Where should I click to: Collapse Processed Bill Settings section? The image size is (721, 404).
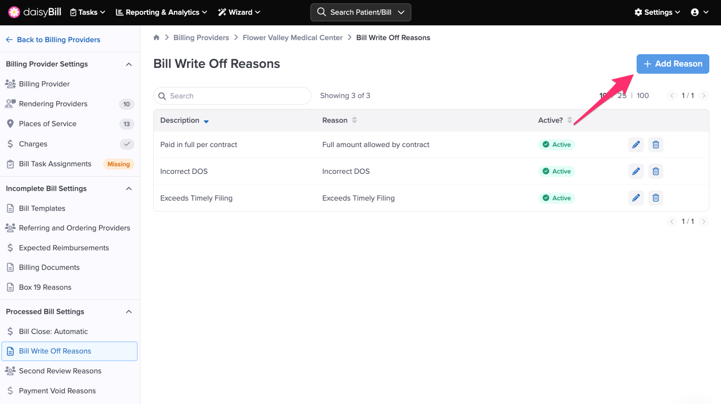[129, 312]
